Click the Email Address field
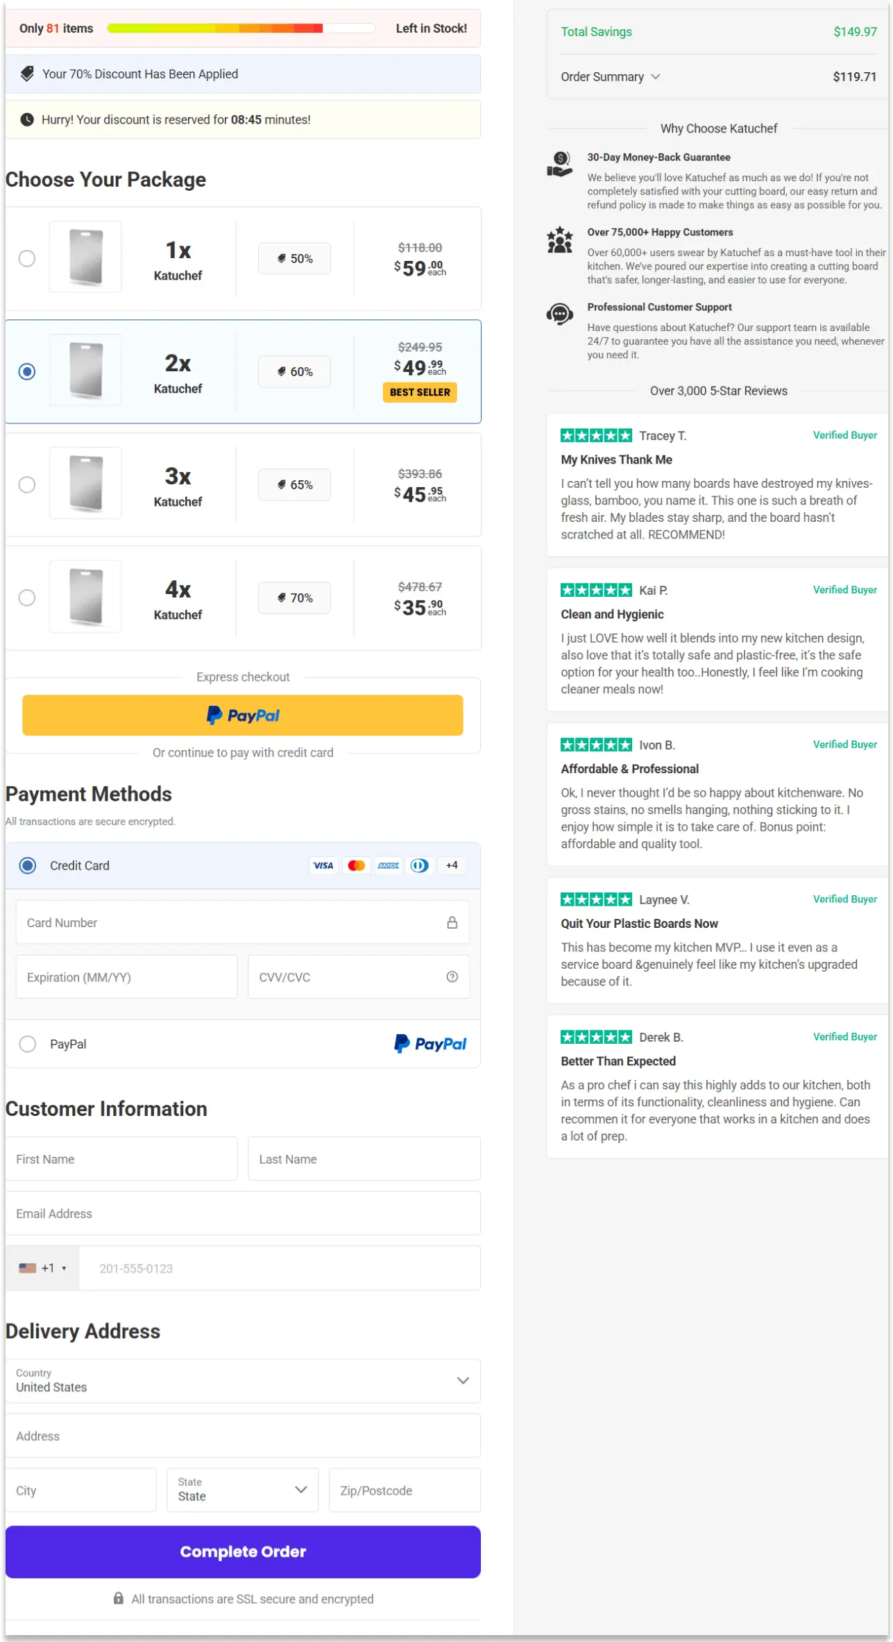 (x=243, y=1213)
